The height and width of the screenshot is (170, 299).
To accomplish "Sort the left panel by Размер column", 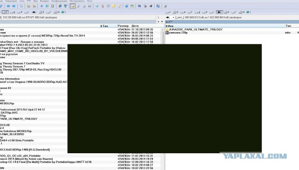I will click(123, 26).
